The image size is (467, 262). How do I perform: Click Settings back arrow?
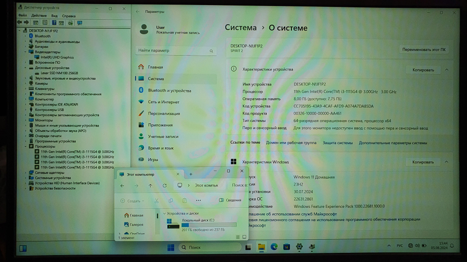[138, 12]
